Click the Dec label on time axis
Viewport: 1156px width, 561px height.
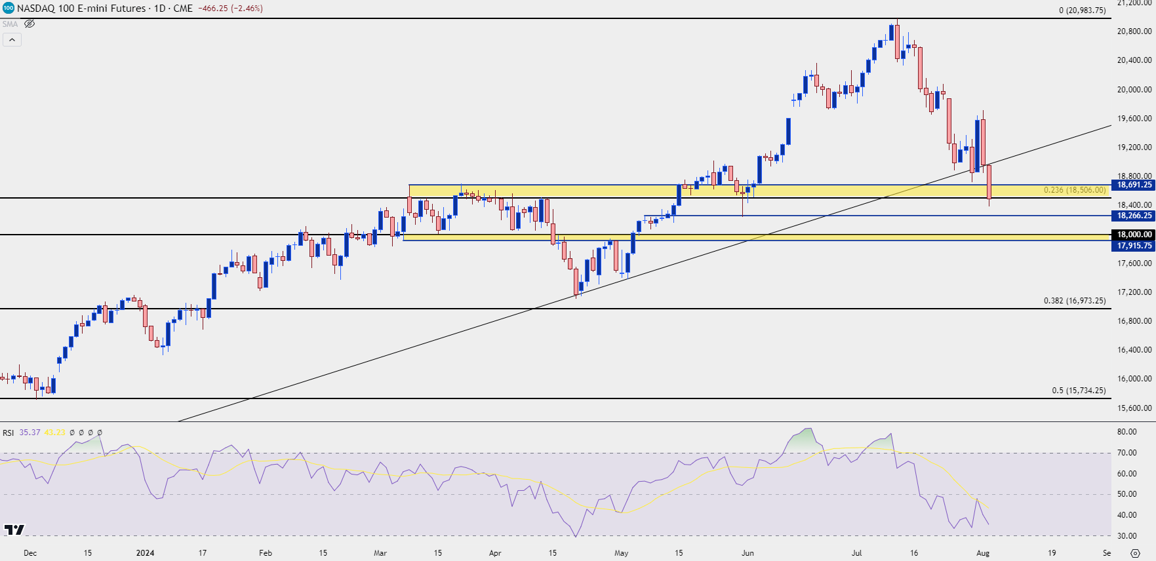tap(30, 553)
